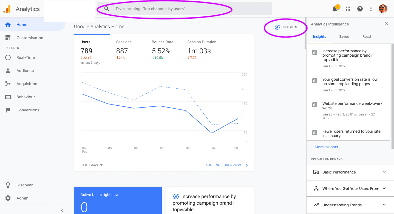Click the Insights button
This screenshot has height=214, width=394.
point(286,27)
